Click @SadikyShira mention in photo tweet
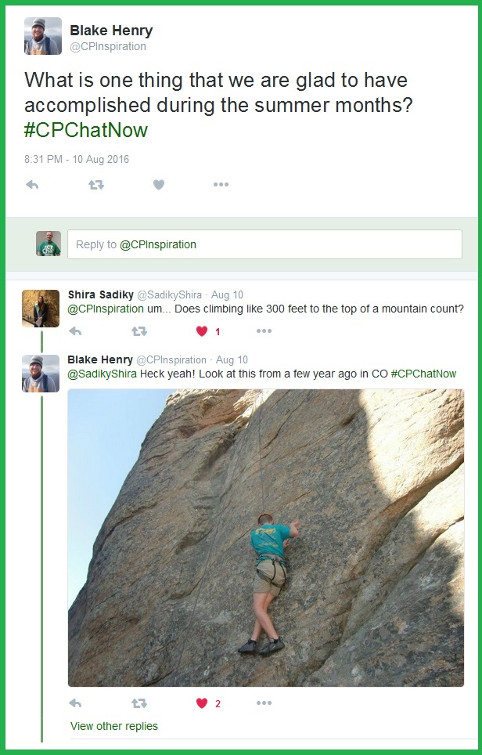 point(103,374)
